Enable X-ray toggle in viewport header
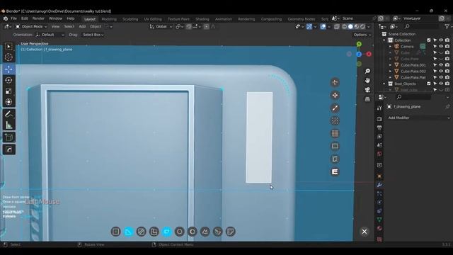453x255 pixels. 337,27
